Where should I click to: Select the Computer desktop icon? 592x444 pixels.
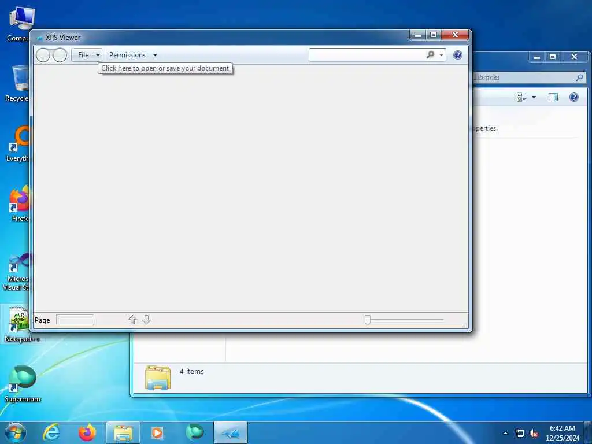(x=18, y=24)
